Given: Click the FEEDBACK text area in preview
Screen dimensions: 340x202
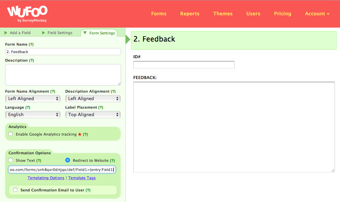Looking at the screenshot, I should click(234, 127).
